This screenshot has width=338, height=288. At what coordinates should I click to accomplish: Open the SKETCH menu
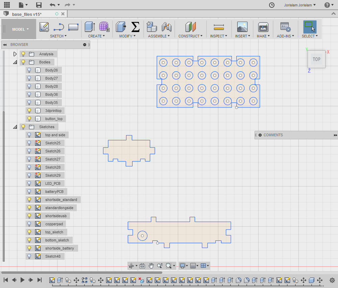click(x=58, y=36)
